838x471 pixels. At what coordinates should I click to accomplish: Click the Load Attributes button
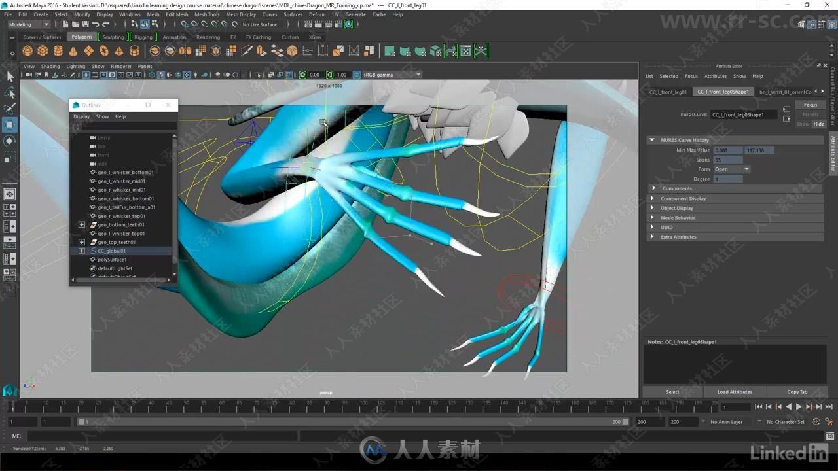[x=735, y=391]
